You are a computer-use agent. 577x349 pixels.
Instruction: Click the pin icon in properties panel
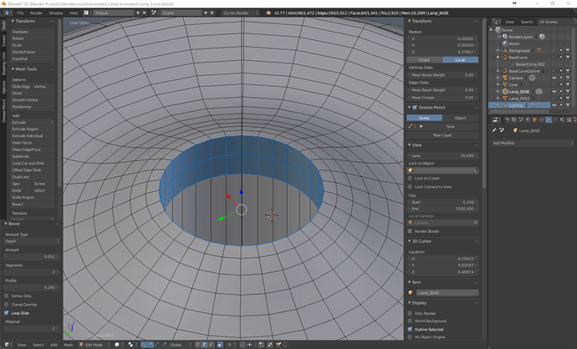[x=494, y=130]
